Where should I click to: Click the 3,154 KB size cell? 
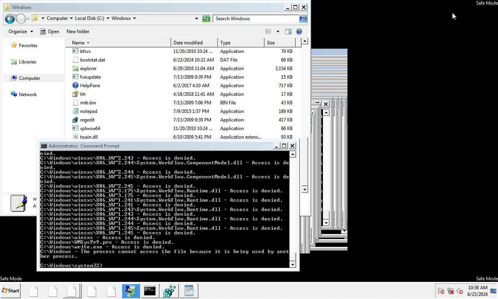pos(284,68)
